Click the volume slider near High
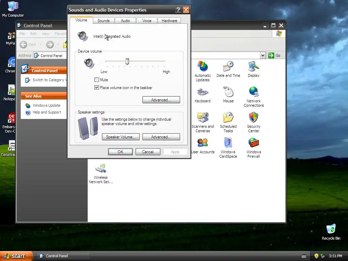 coord(164,61)
